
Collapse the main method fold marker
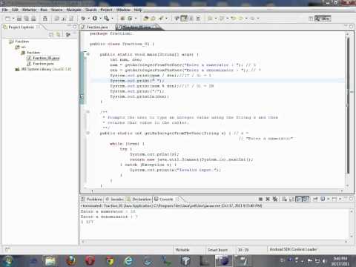88,54
